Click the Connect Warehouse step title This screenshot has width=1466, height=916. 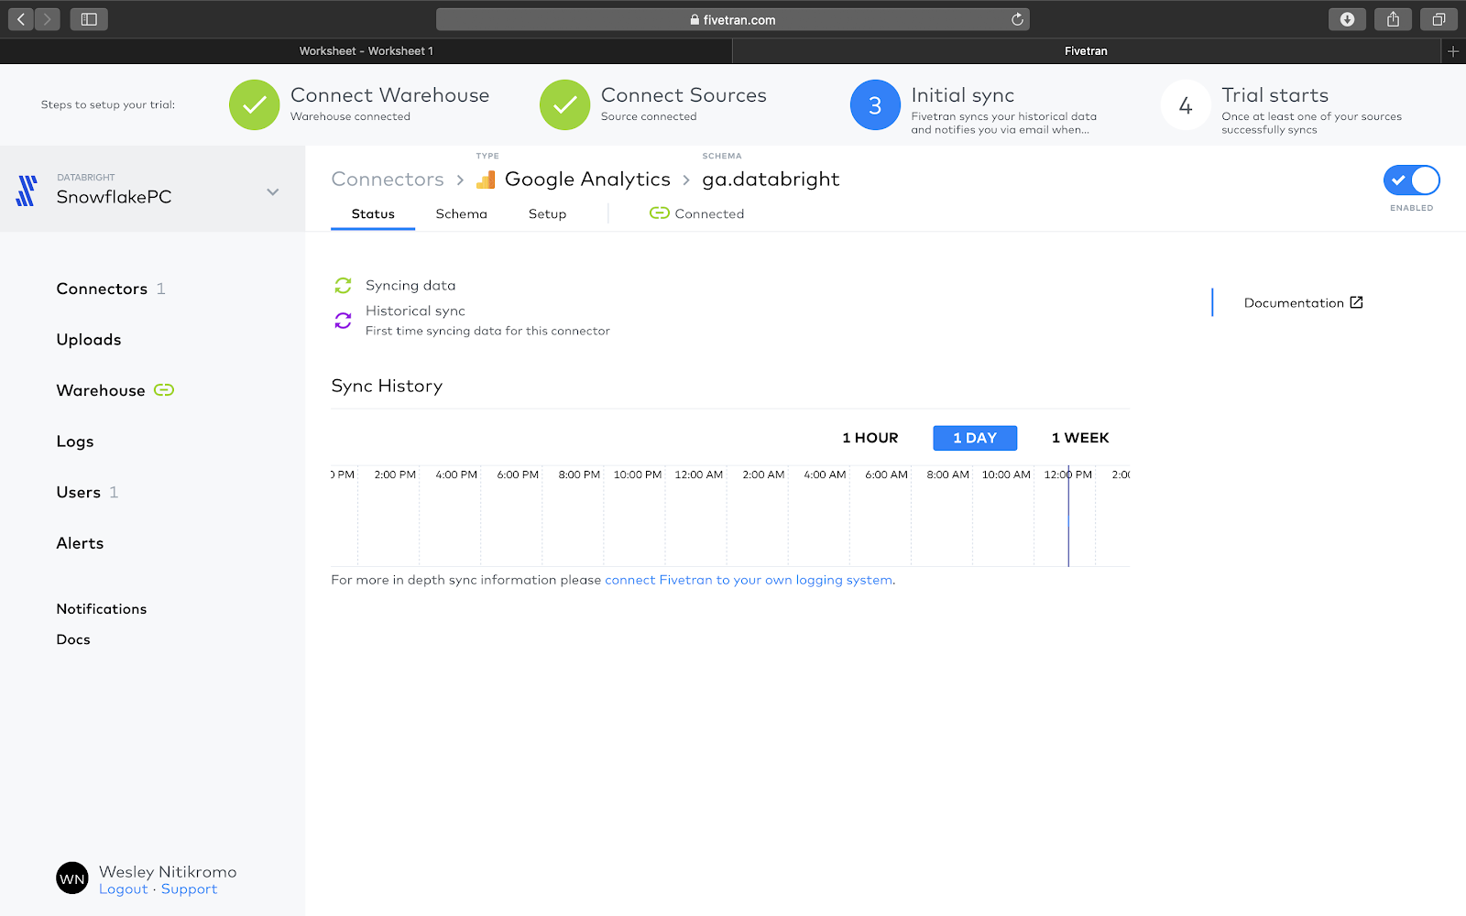[389, 95]
